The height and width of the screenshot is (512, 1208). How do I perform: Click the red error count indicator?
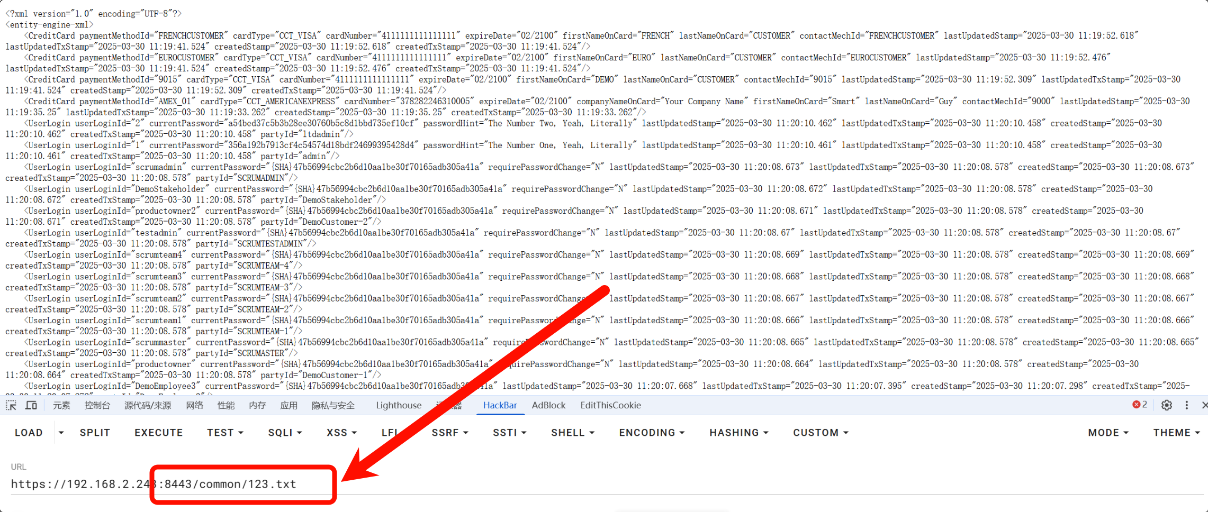[x=1139, y=405]
